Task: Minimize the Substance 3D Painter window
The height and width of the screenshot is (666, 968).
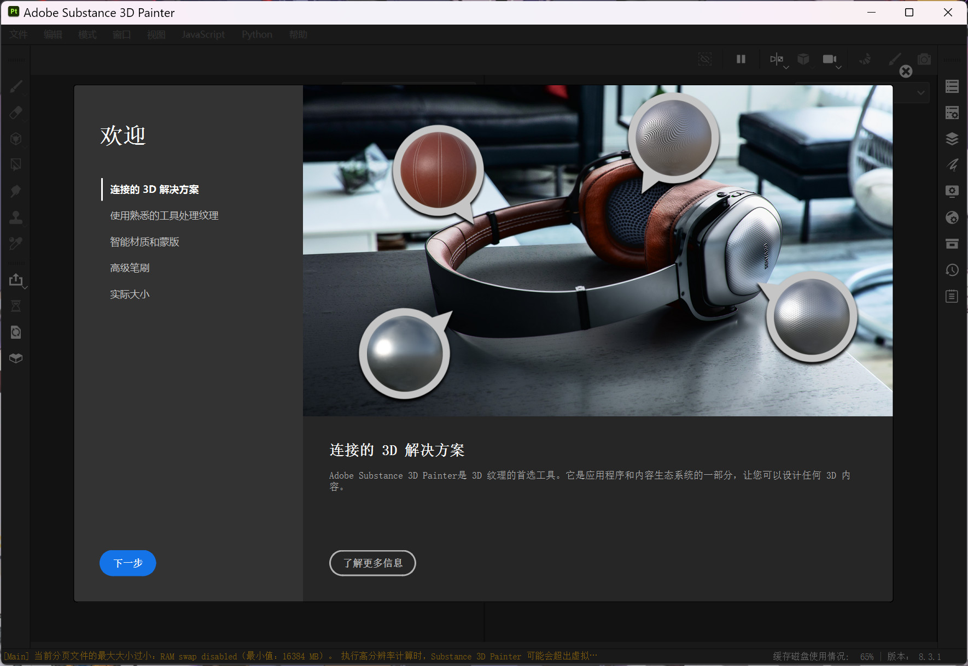Action: click(872, 13)
